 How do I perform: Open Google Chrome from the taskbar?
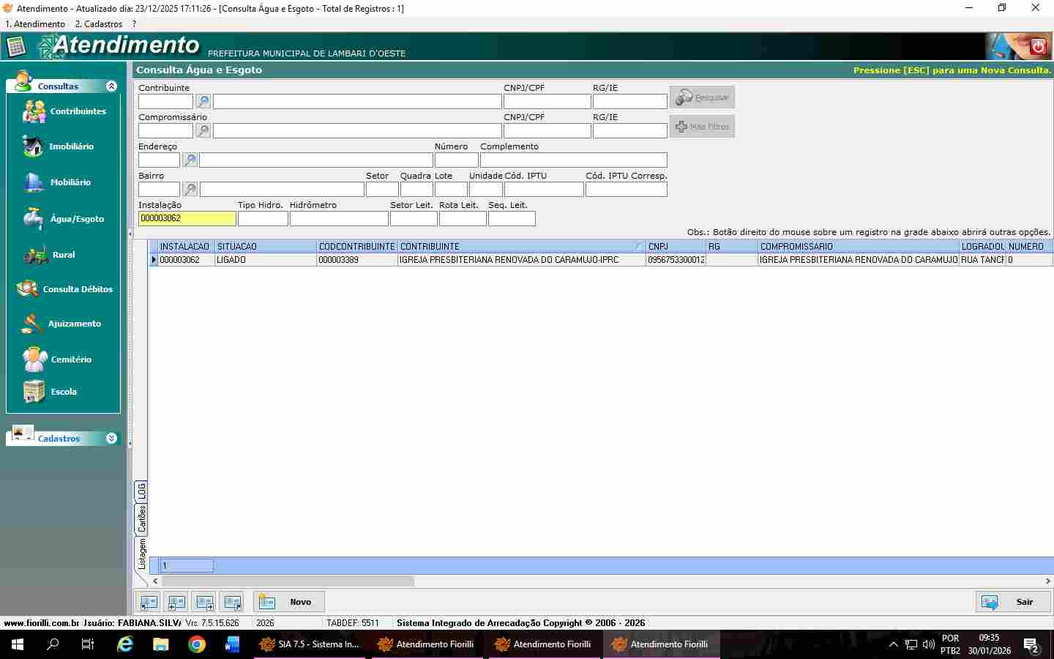coord(196,644)
